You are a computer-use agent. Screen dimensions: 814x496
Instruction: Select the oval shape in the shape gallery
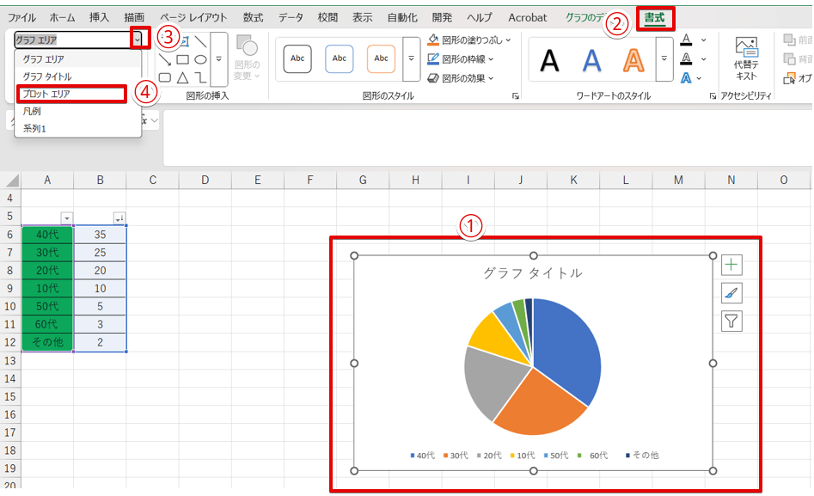(200, 59)
